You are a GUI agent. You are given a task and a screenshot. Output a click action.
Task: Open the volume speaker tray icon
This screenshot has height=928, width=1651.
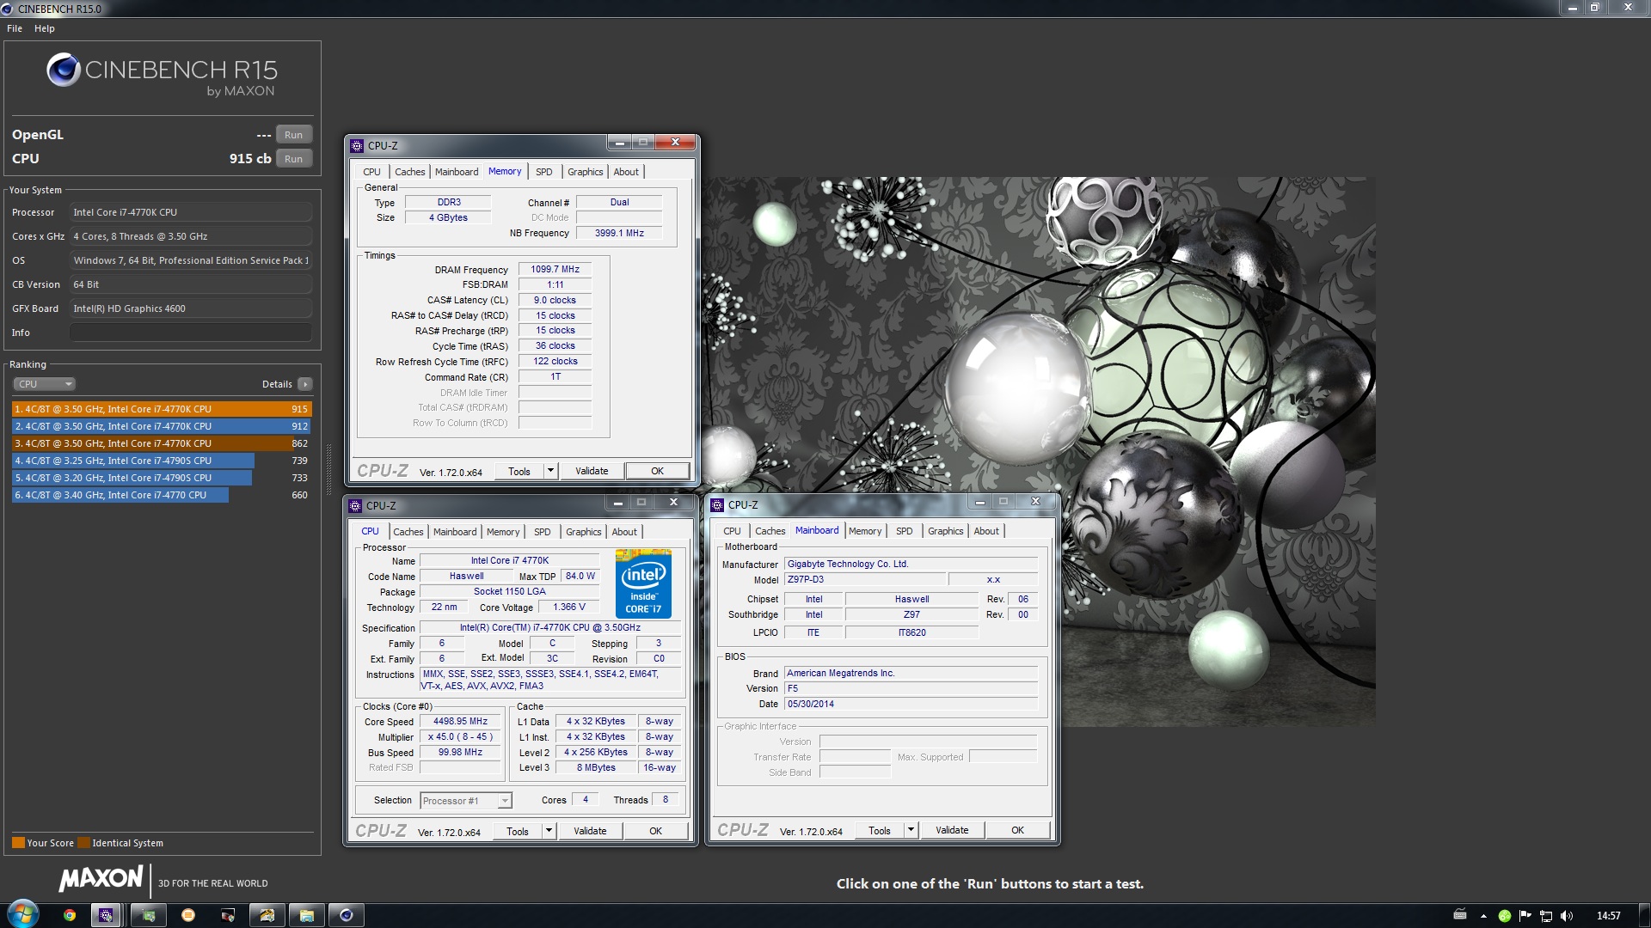pyautogui.click(x=1567, y=916)
